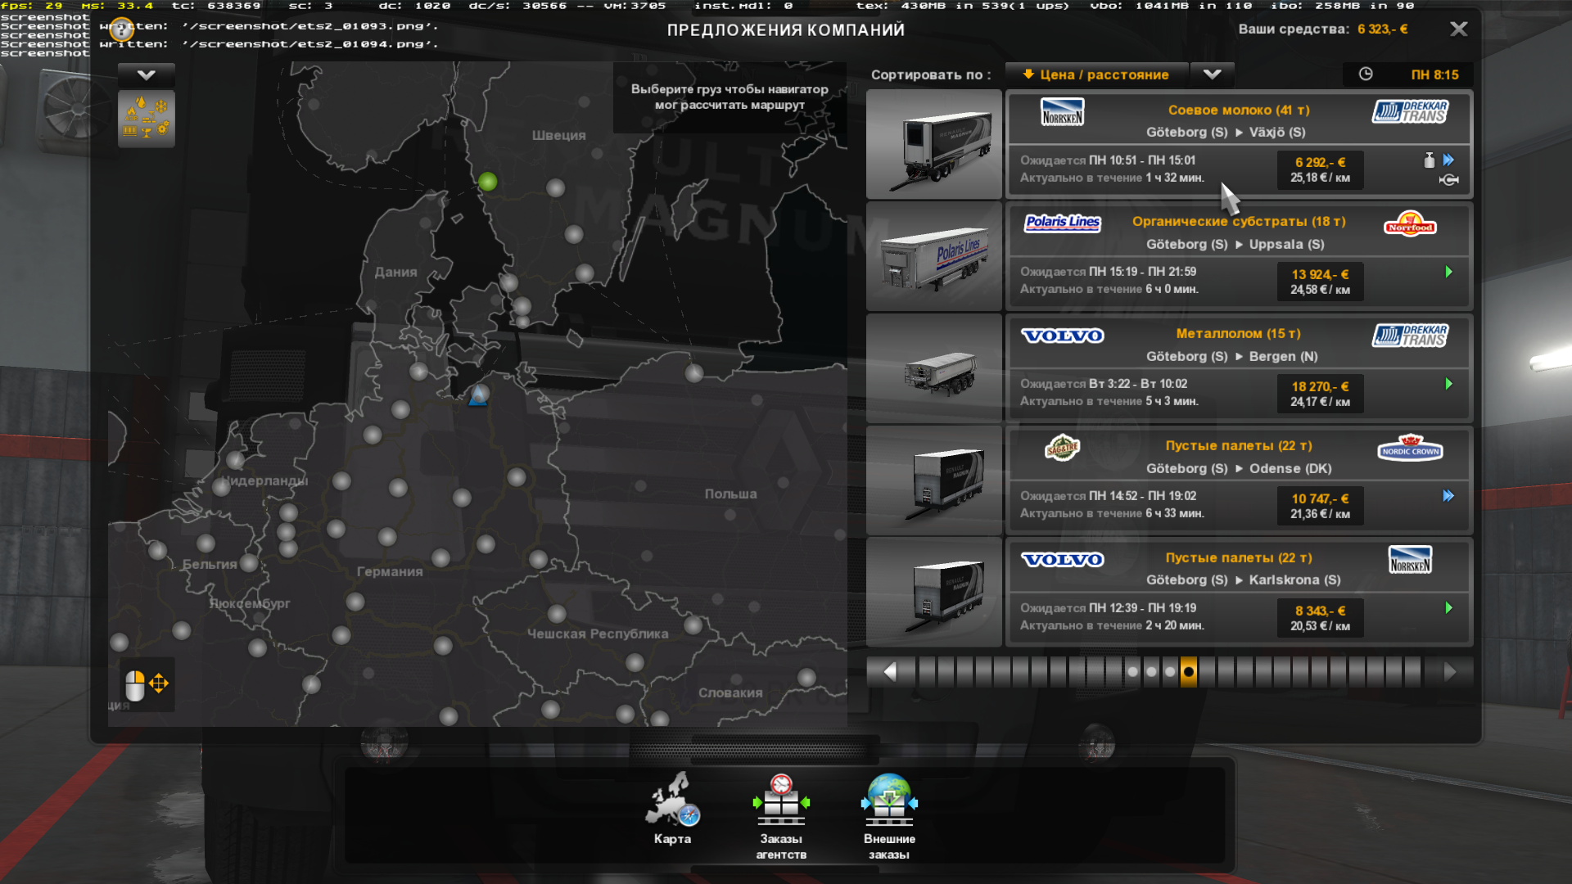Click the mouse pan control icon on map
1572x884 pixels.
pyautogui.click(x=147, y=684)
